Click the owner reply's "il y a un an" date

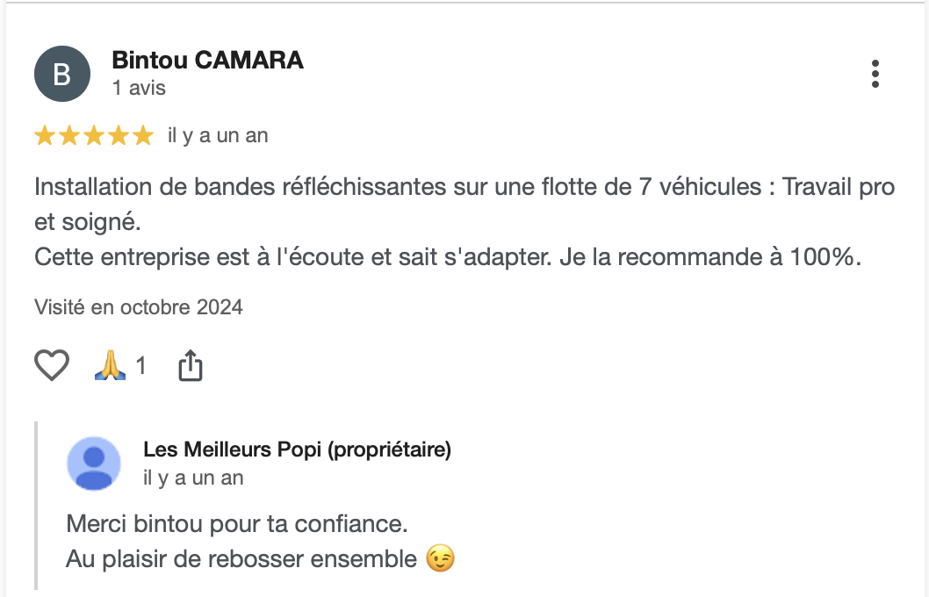click(193, 478)
